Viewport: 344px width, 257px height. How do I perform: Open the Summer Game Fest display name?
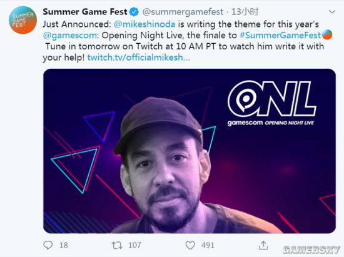pyautogui.click(x=85, y=12)
